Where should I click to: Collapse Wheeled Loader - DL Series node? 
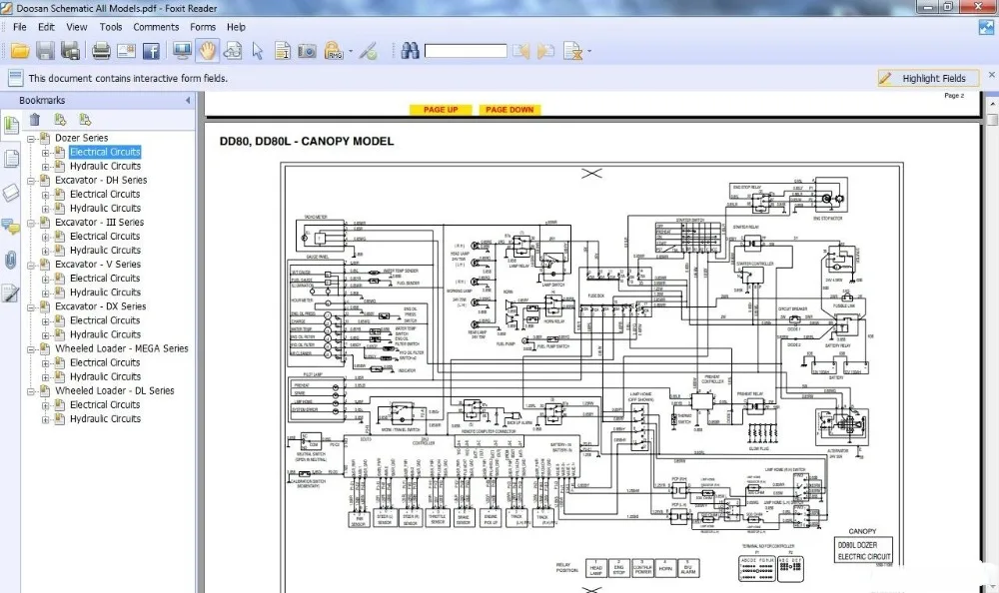click(31, 391)
